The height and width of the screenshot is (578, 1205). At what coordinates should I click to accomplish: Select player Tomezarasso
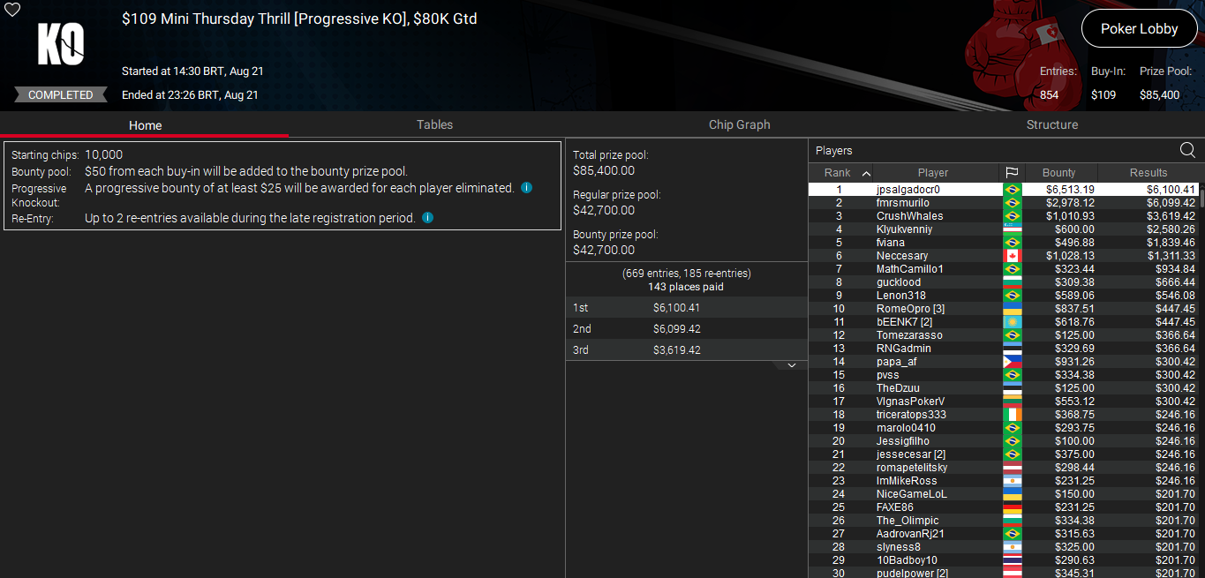1003,335
